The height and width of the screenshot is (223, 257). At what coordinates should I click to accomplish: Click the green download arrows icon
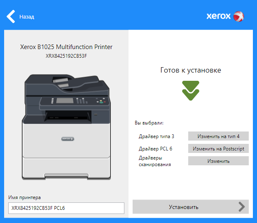click(x=191, y=91)
